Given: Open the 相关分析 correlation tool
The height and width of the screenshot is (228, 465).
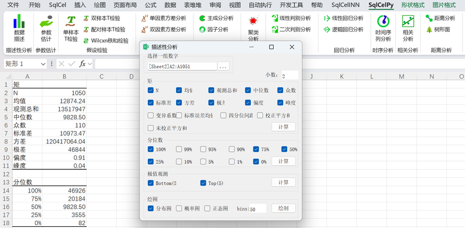Looking at the screenshot, I should (x=408, y=28).
